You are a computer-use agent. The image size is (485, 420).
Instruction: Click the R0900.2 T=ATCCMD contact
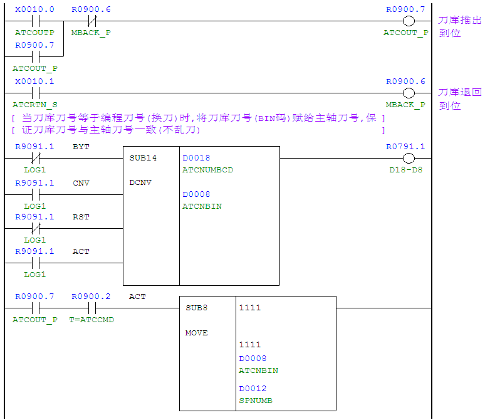click(x=91, y=308)
